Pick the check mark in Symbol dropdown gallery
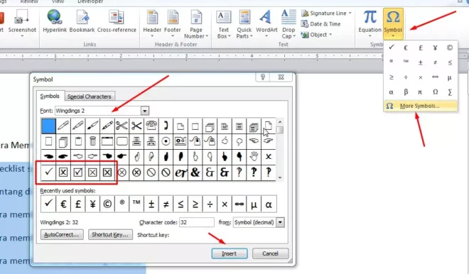This screenshot has height=274, width=469. (392, 48)
